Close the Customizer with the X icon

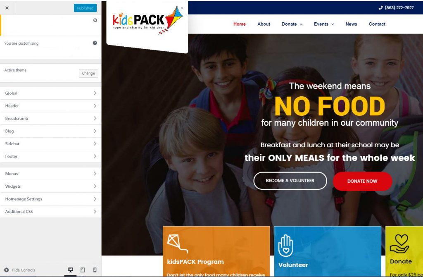(7, 8)
